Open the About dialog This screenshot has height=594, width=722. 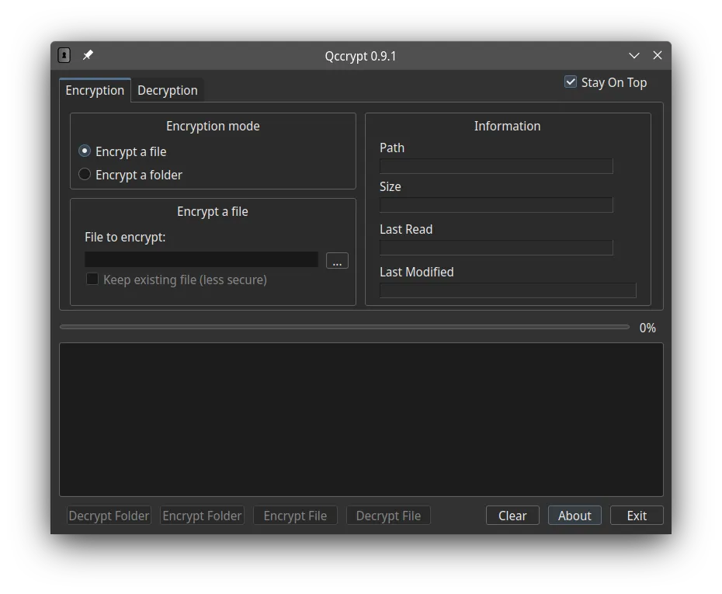pyautogui.click(x=574, y=516)
